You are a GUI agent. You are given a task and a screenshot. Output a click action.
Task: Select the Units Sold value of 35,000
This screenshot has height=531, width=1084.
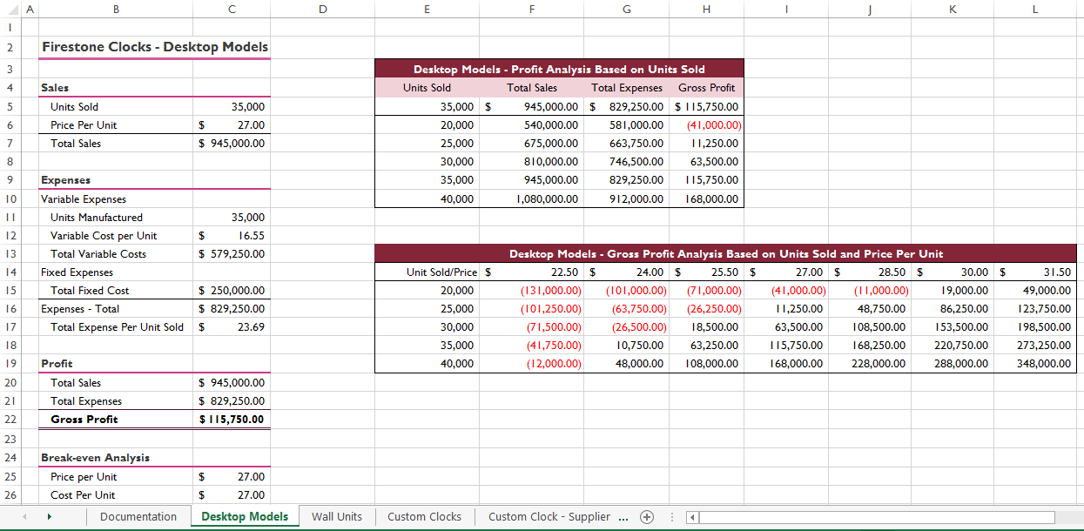pyautogui.click(x=232, y=106)
